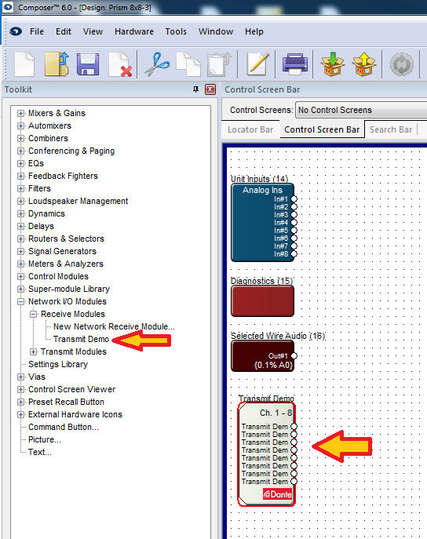The height and width of the screenshot is (539, 427).
Task: Select Super-module Library label
Action: [69, 289]
